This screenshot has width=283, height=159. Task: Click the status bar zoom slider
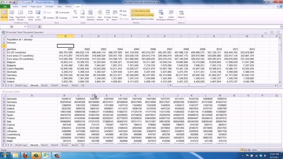270,150
